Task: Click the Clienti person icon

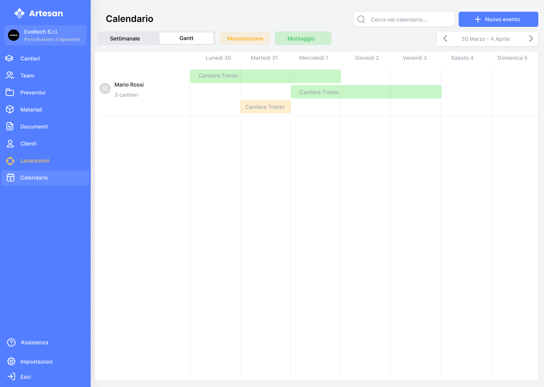Action: [10, 143]
